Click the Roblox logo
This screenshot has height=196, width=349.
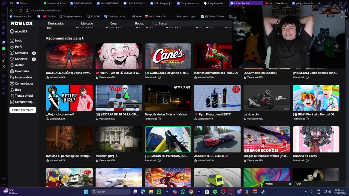click(22, 23)
